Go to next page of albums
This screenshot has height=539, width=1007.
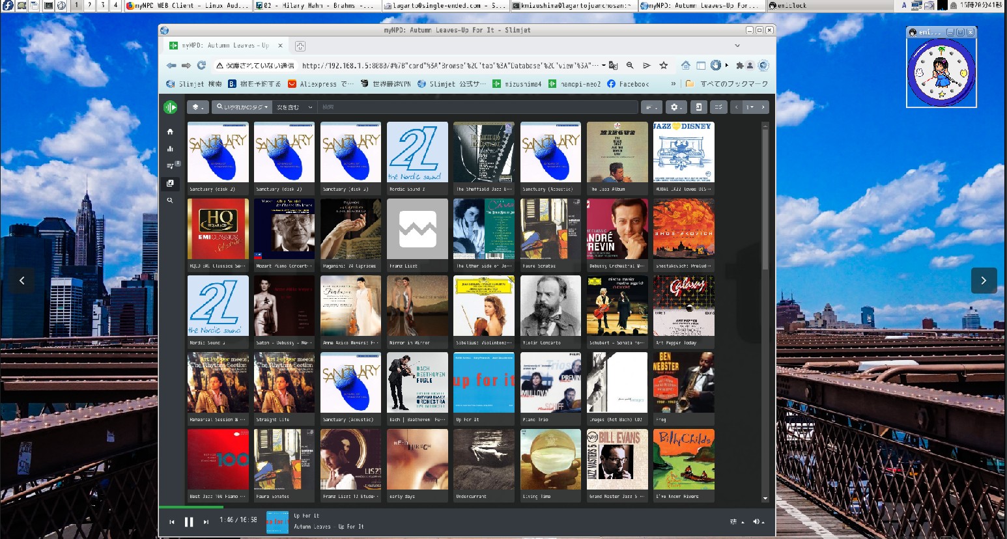763,107
